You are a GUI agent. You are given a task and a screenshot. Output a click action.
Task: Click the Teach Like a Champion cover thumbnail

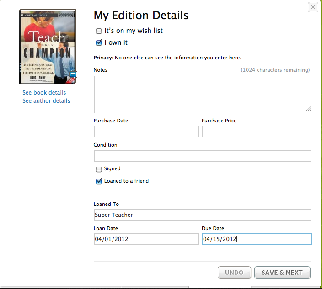pyautogui.click(x=48, y=46)
